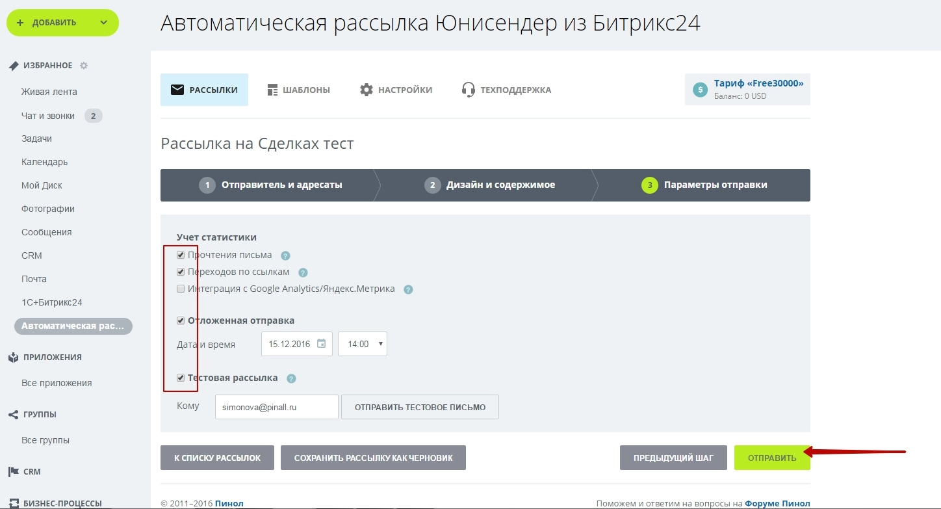Toggle the Отложенная отправка checkbox
The image size is (941, 509).
tap(181, 320)
